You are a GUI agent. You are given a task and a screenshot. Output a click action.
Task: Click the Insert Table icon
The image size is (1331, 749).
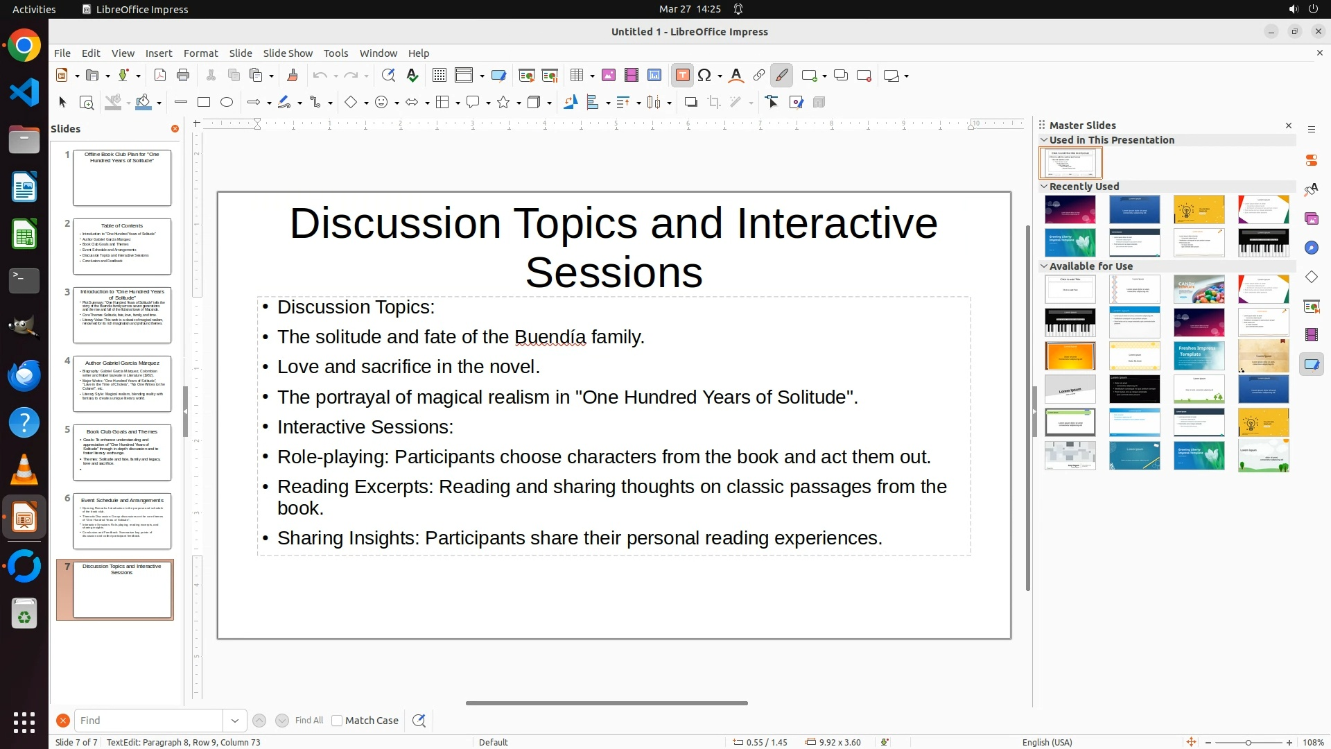[577, 76]
